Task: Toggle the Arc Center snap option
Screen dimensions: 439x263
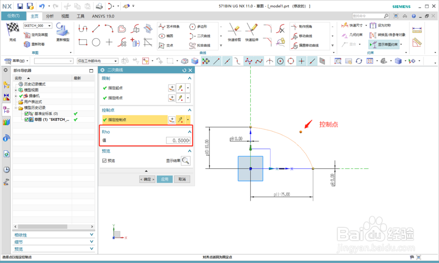Action: click(280, 61)
